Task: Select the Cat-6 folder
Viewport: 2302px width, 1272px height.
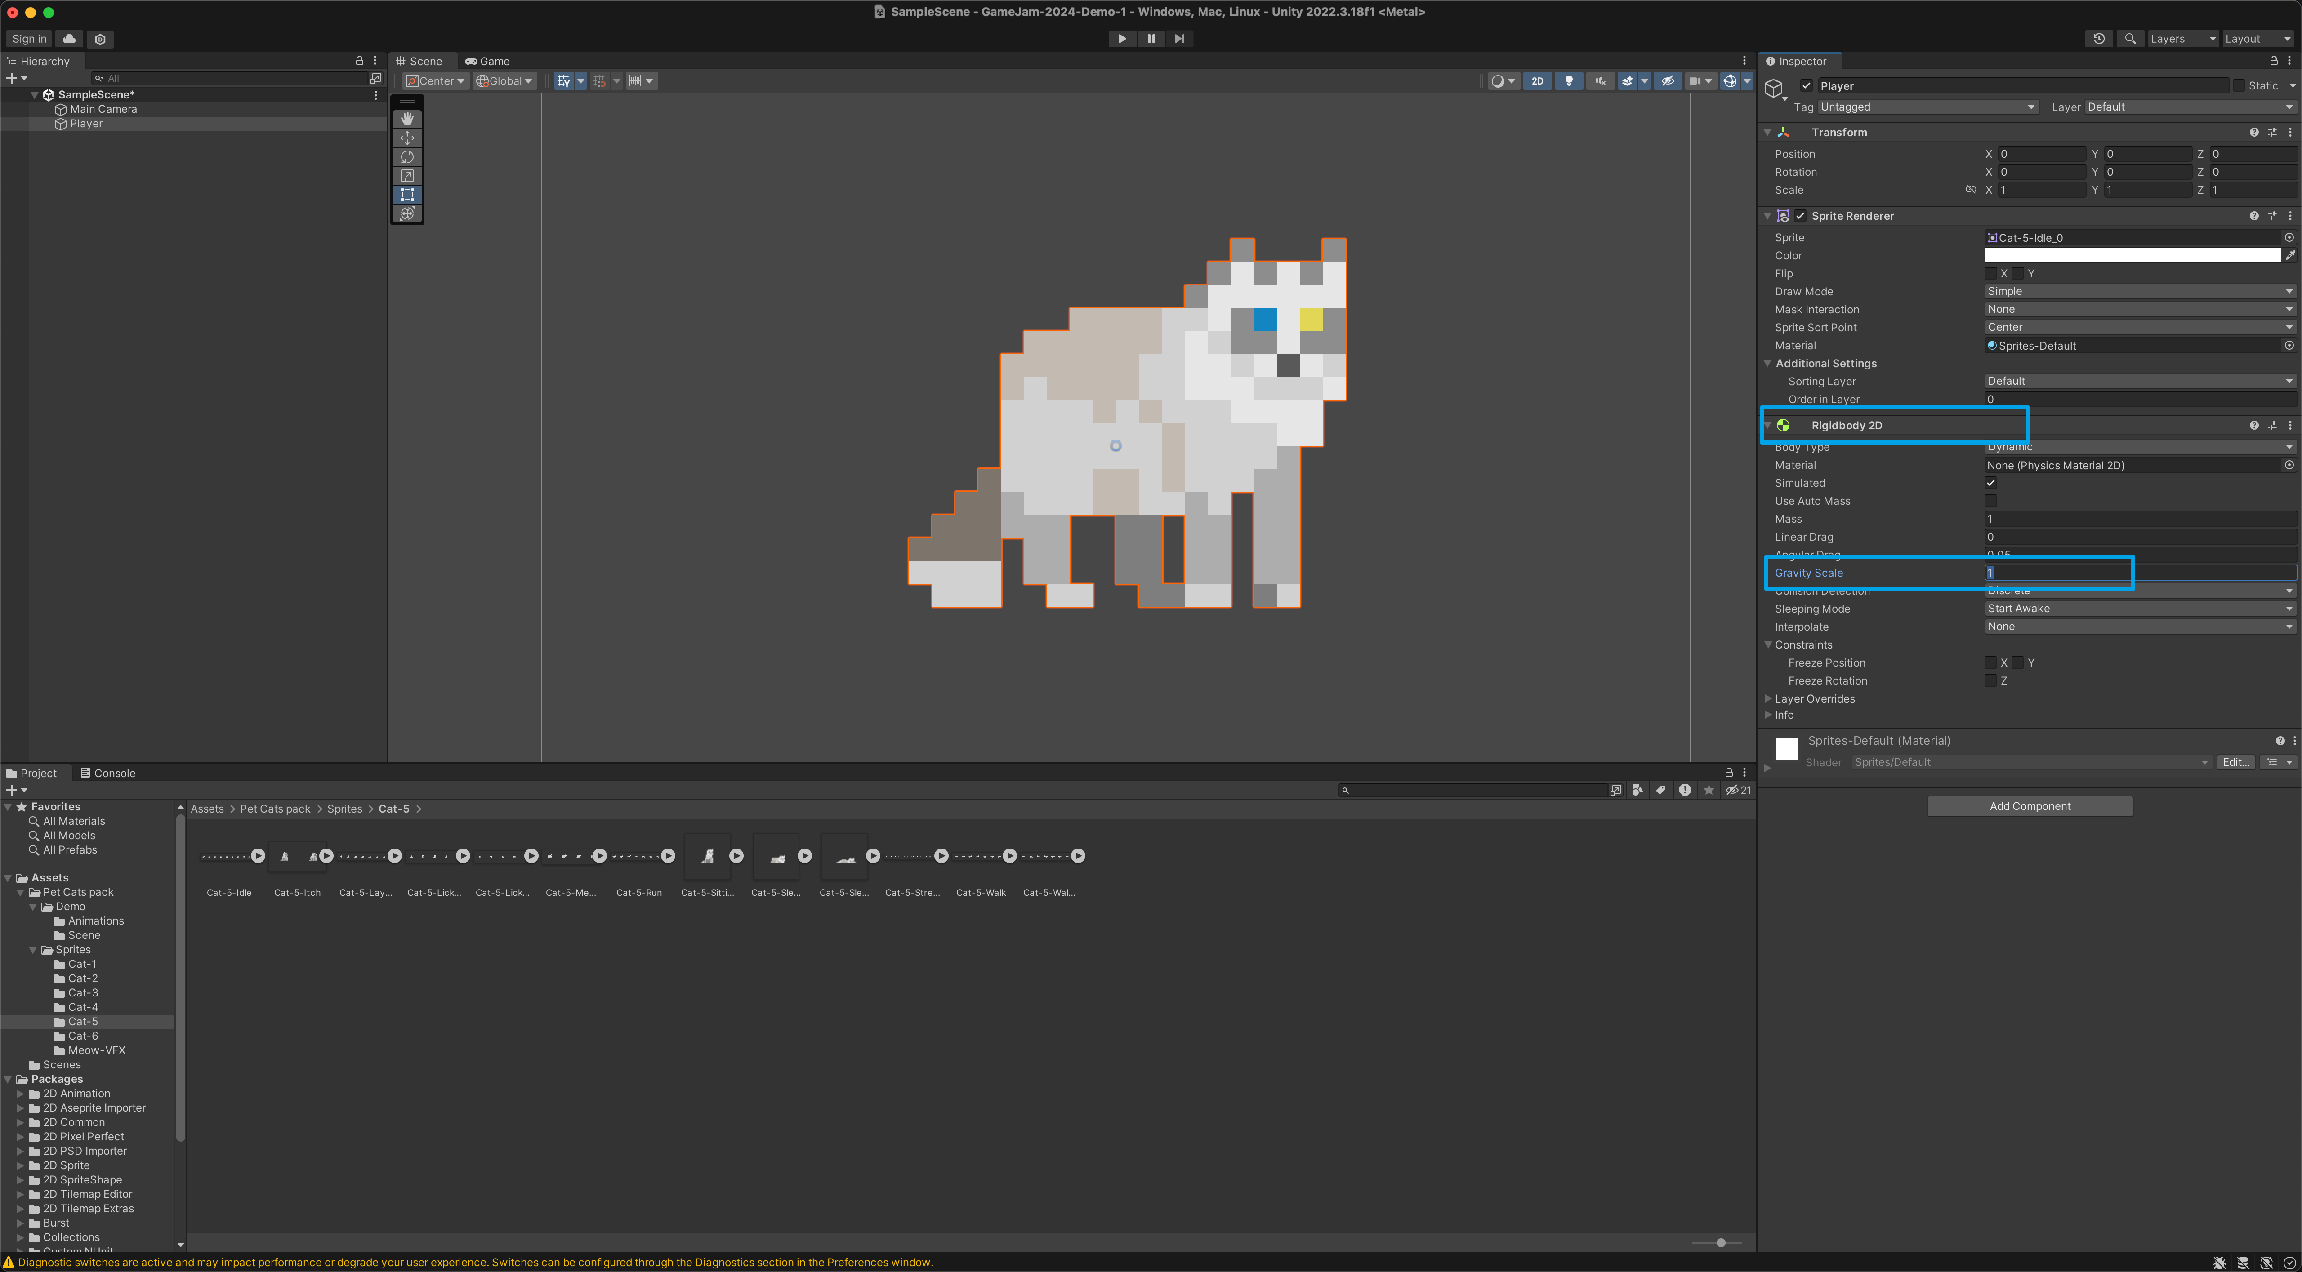Action: tap(83, 1035)
